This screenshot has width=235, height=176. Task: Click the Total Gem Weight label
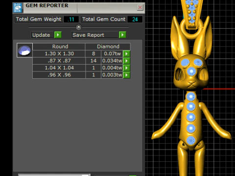point(39,19)
